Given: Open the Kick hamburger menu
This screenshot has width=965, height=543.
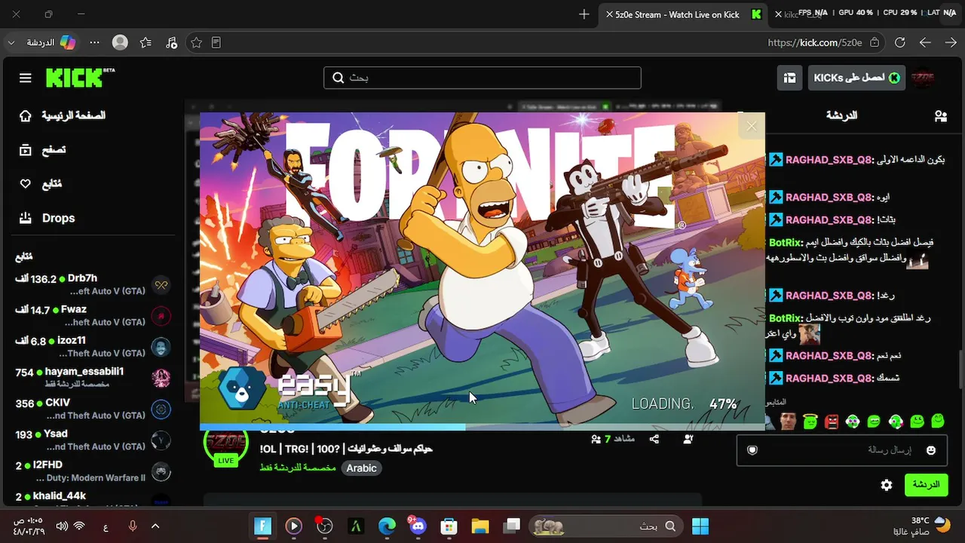Looking at the screenshot, I should [26, 78].
